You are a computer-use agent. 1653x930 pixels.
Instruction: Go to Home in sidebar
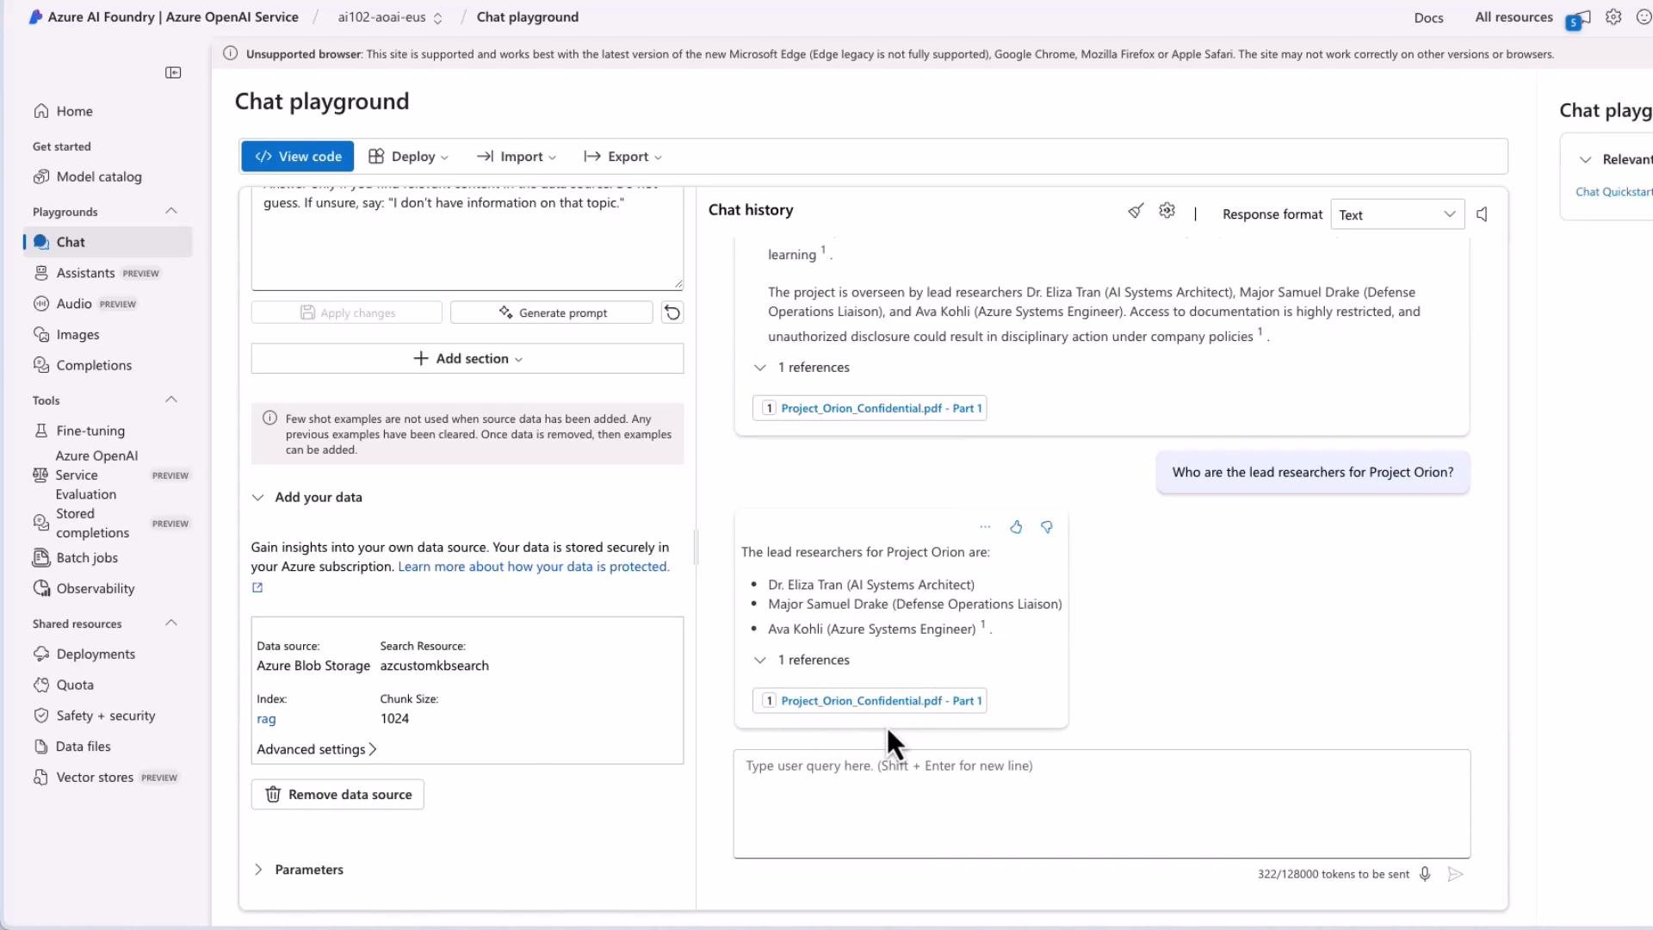click(x=63, y=111)
